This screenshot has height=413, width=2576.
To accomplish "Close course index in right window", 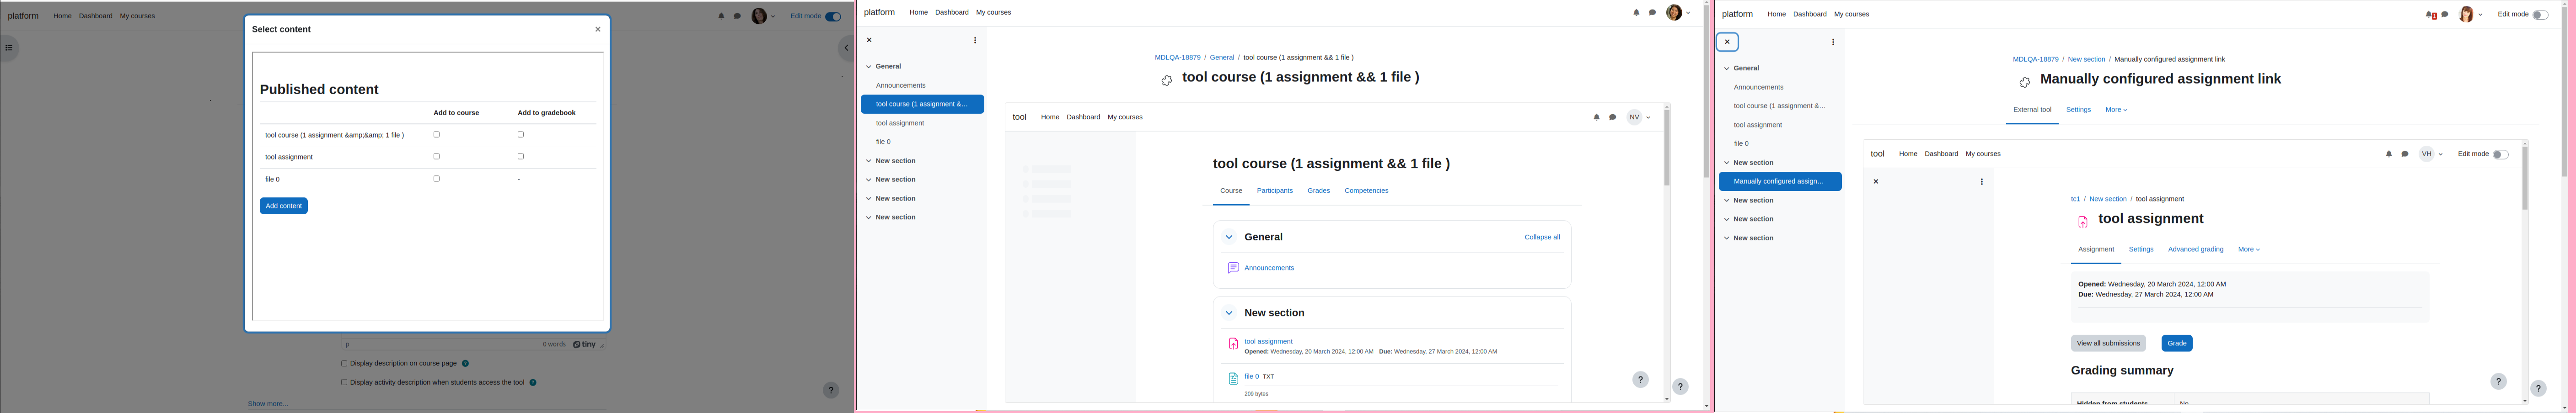I will (x=1727, y=42).
